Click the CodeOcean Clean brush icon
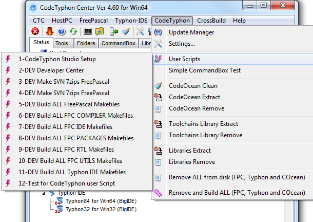Viewport: 313px width, 222px height. coord(158,86)
